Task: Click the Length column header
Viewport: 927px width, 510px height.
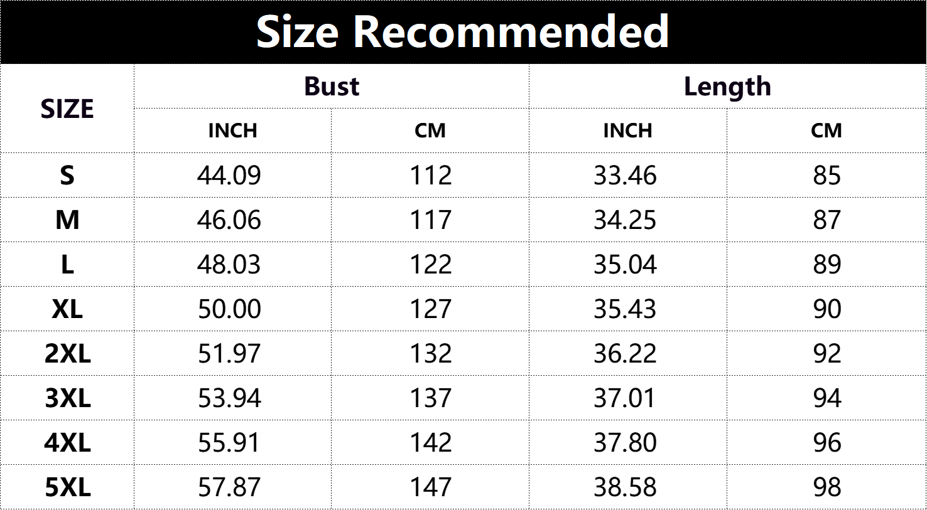Action: point(727,87)
